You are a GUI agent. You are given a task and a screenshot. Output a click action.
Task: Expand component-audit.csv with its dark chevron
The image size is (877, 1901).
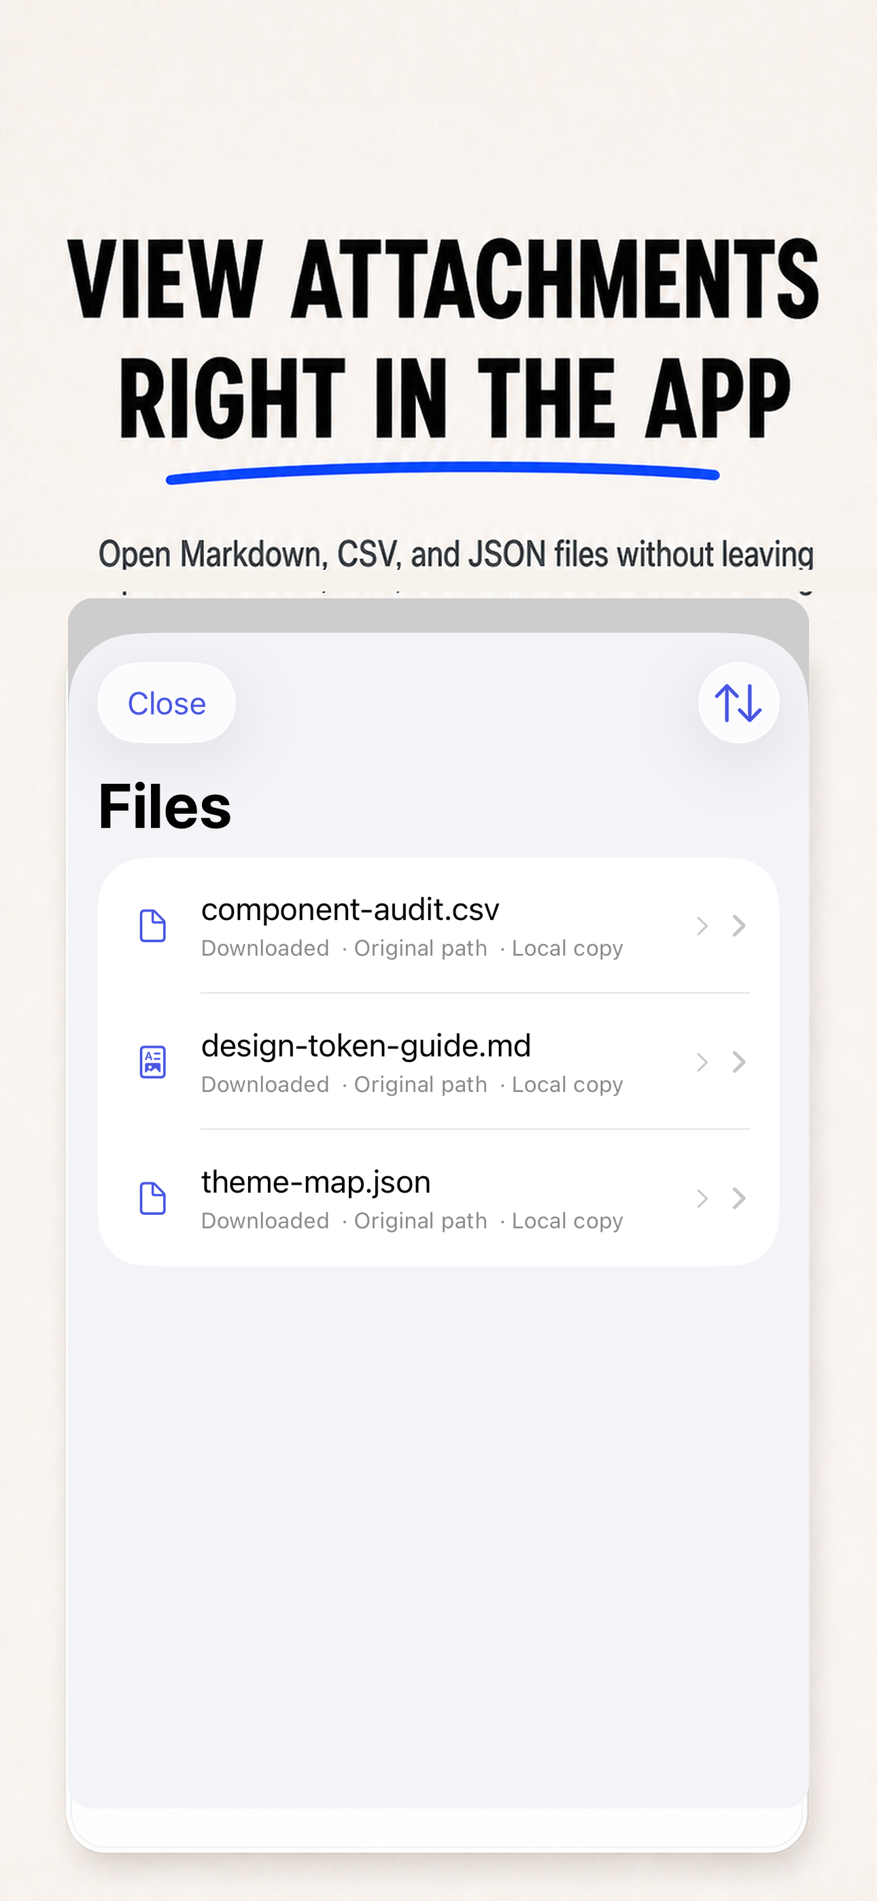coord(738,925)
